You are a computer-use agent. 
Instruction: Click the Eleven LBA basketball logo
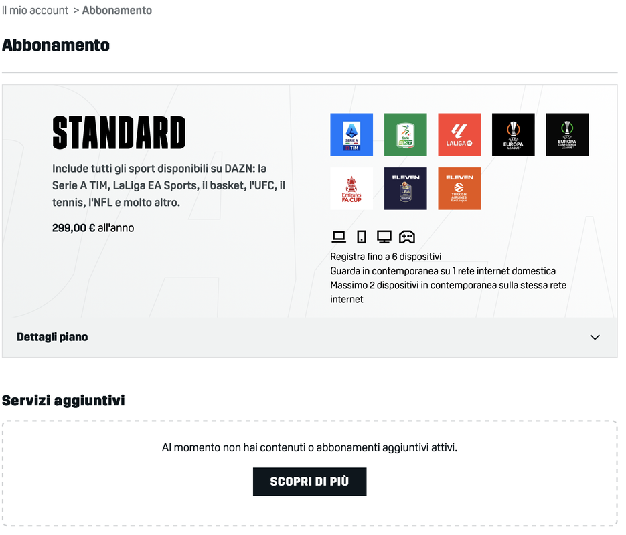(x=405, y=188)
